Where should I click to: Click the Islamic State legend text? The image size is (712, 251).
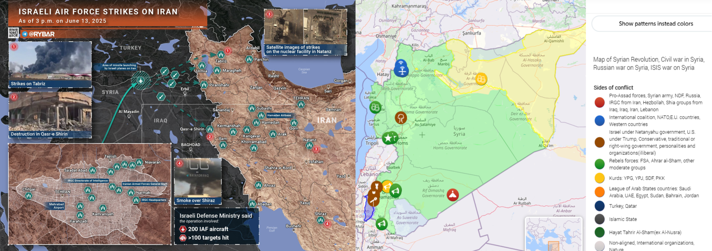tap(623, 219)
